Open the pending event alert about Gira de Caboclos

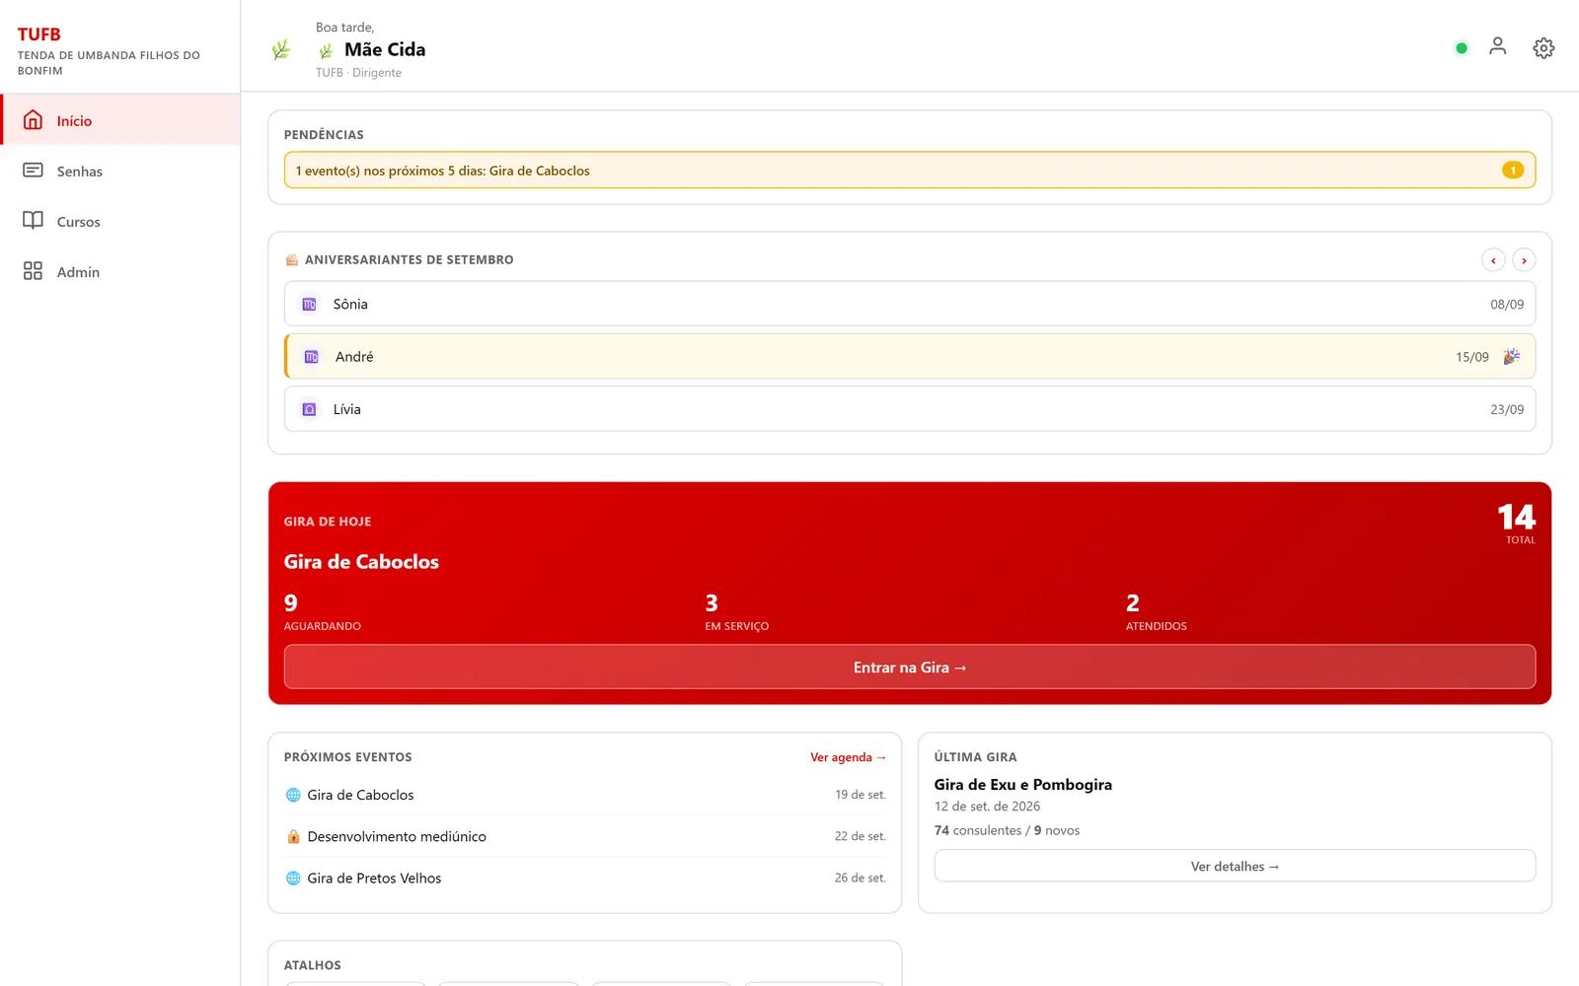point(910,170)
